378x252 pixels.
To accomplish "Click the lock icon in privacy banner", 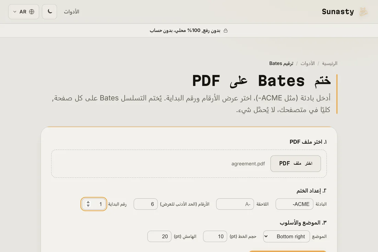I will pos(225,31).
